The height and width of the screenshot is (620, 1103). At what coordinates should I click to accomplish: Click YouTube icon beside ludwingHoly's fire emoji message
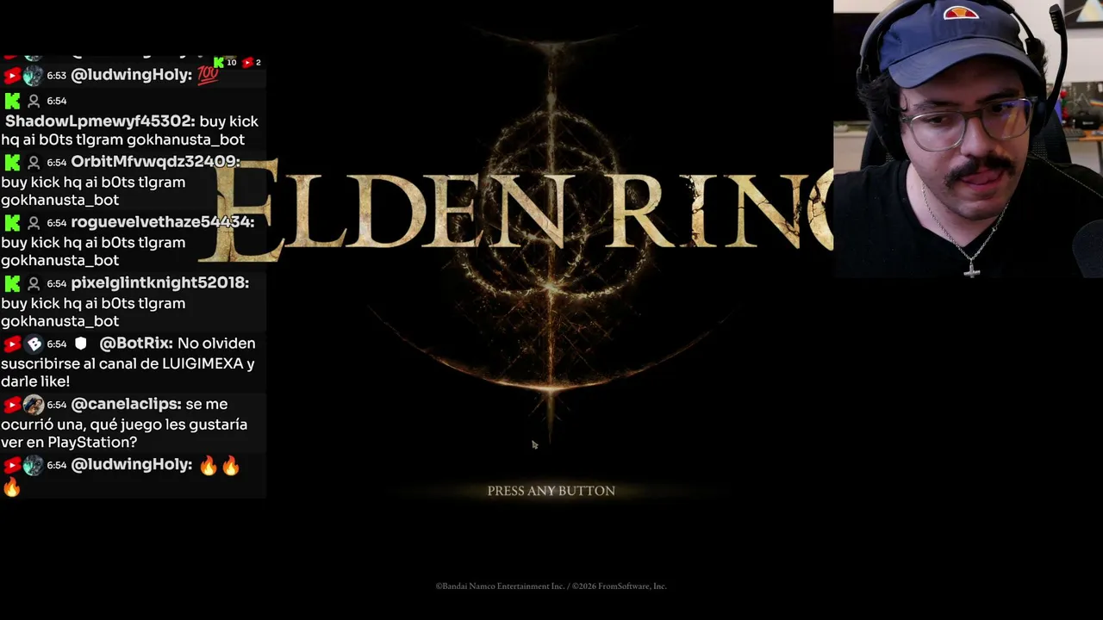pos(12,466)
